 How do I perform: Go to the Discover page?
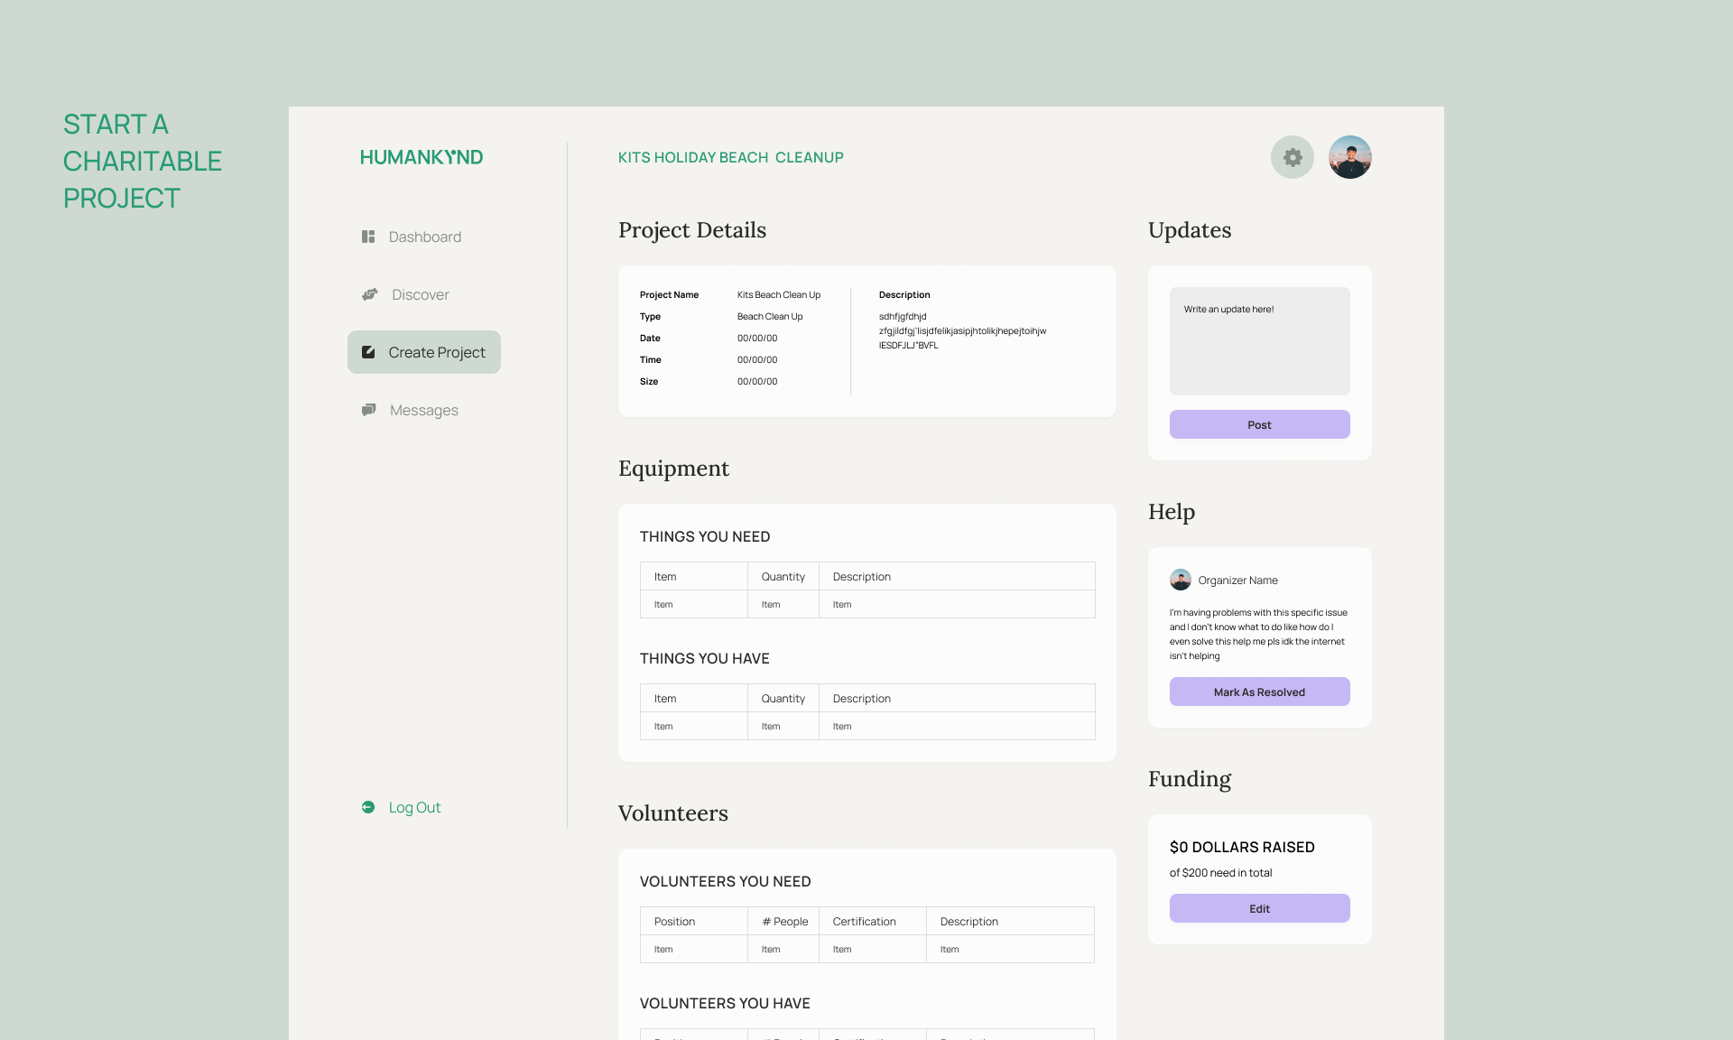coord(420,294)
